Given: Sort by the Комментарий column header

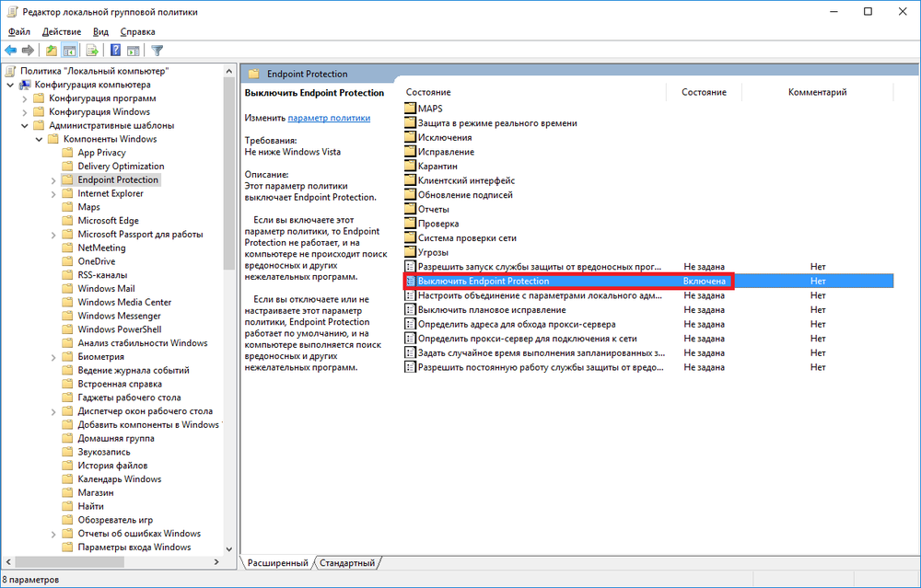Looking at the screenshot, I should coord(817,92).
